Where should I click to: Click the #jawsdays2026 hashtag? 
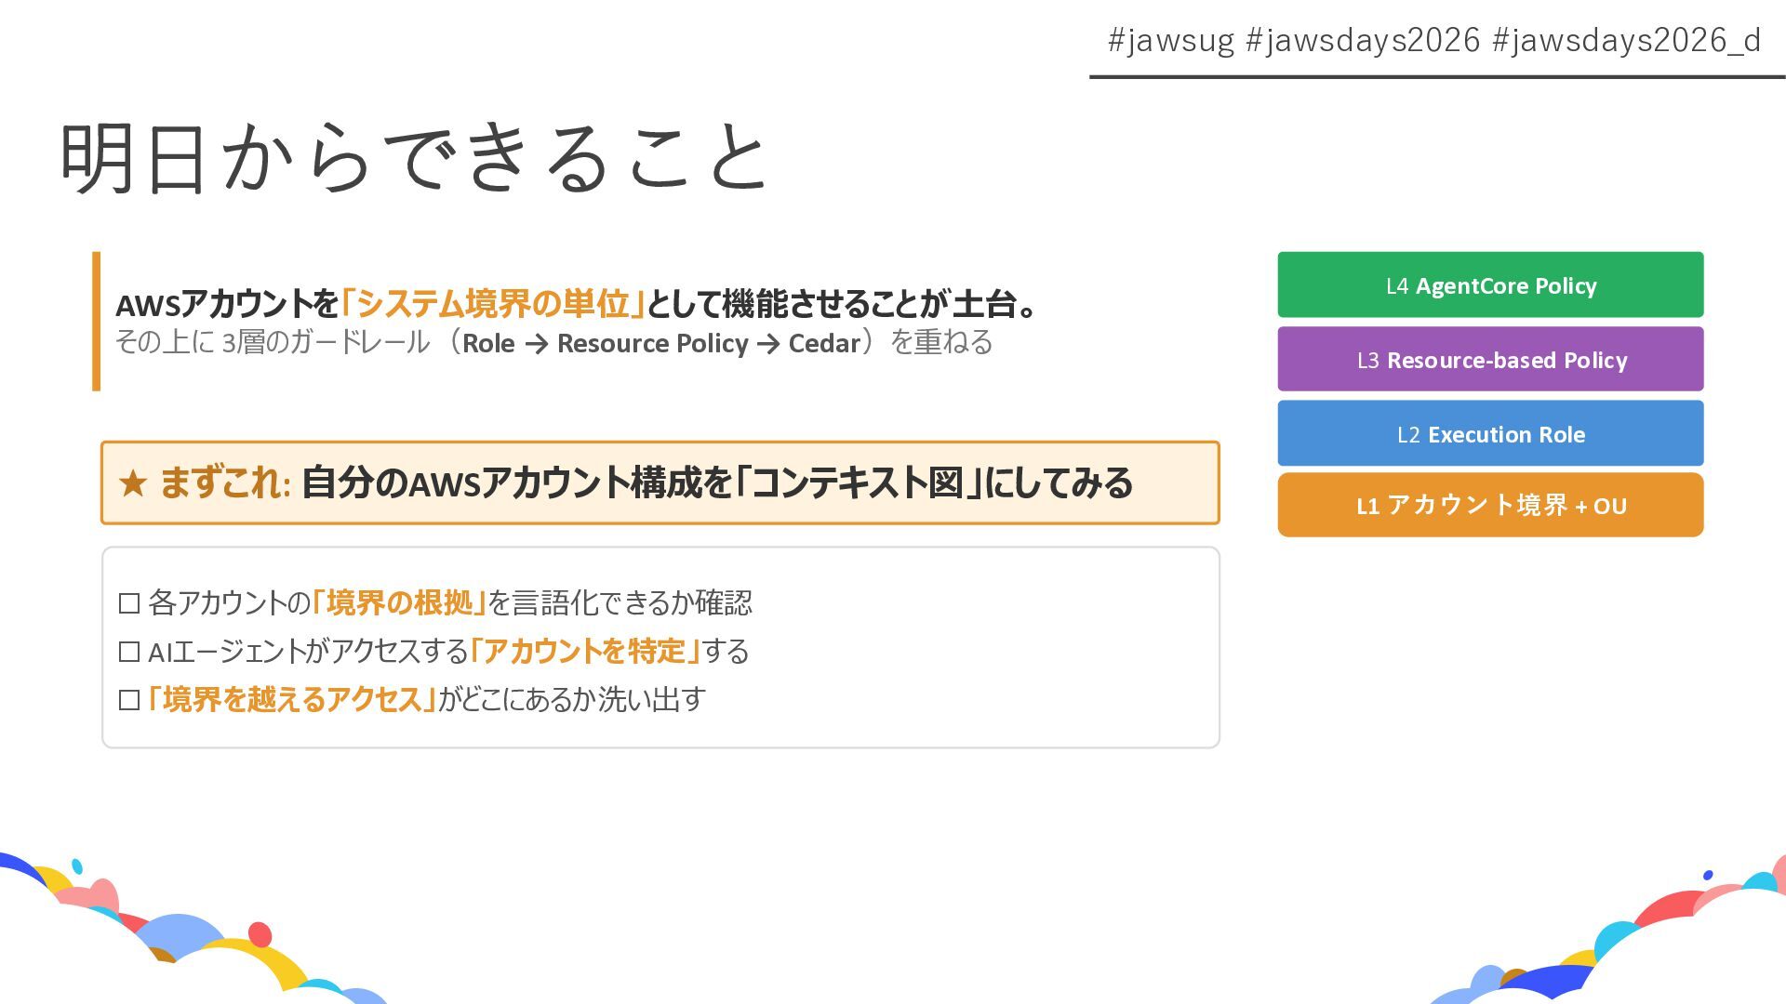(x=1363, y=41)
